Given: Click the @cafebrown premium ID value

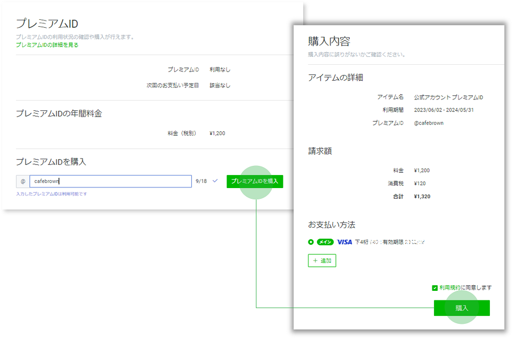Looking at the screenshot, I should 429,123.
